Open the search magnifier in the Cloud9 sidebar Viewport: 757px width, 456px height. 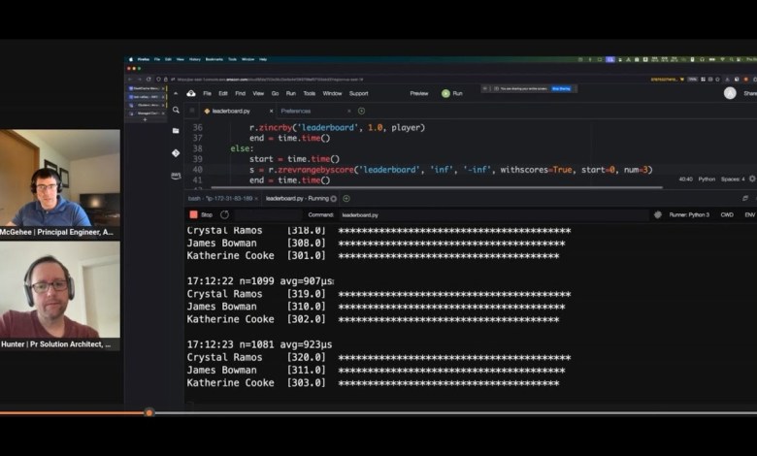[176, 110]
